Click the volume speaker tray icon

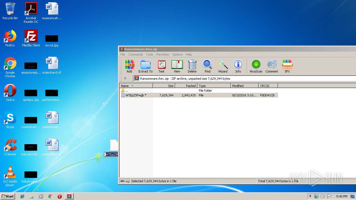pyautogui.click(x=323, y=196)
